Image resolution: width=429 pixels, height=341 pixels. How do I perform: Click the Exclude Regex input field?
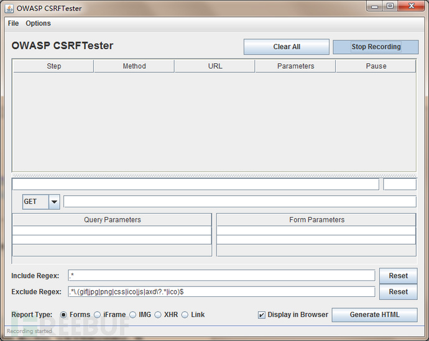pos(221,291)
